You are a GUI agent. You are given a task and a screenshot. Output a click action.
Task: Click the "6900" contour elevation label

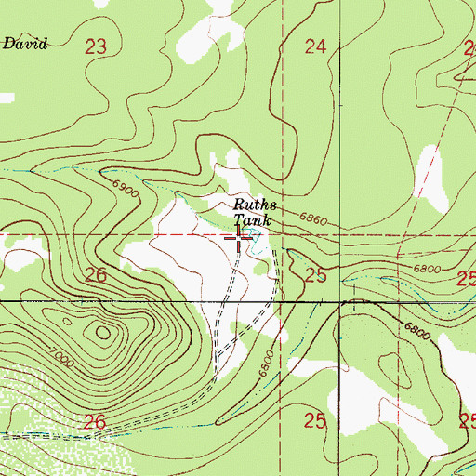(126, 189)
